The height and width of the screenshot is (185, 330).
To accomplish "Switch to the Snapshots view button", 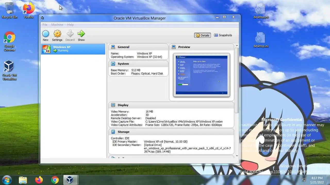I will 223,35.
